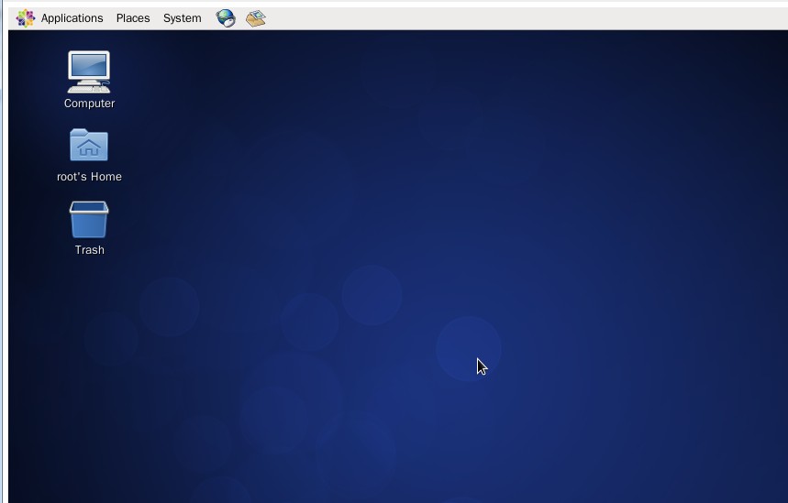Click the house symbol on the Home folder

(x=89, y=147)
